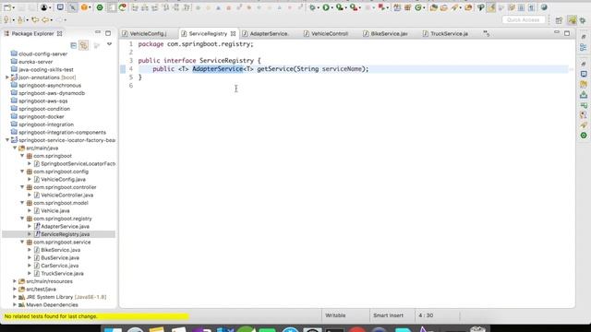Switch to the AdapterService tab
Viewport: 591px width, 332px height.
[x=269, y=34]
